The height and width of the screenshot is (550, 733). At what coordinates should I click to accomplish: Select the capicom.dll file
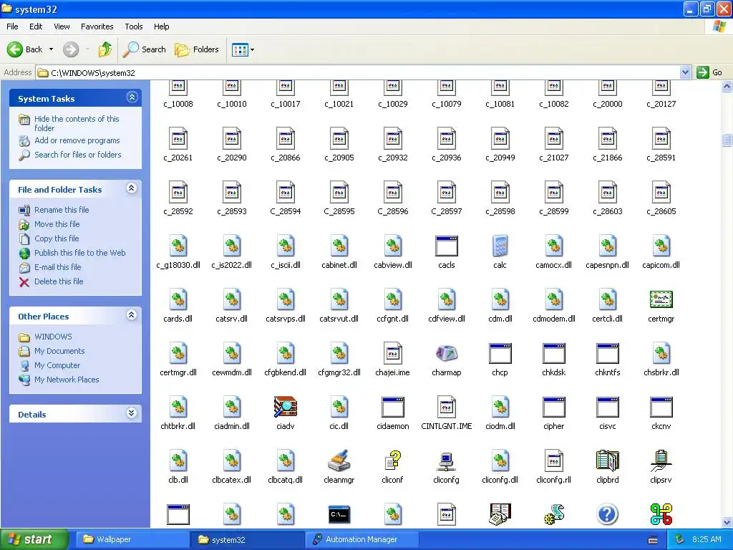tap(661, 253)
